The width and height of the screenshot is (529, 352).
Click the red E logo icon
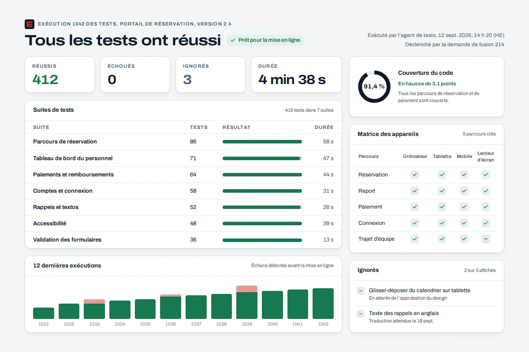(30, 24)
